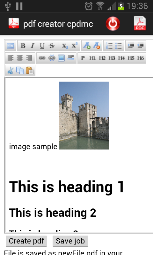The width and height of the screenshot is (153, 255).
Task: Increase font size
Action: point(87,46)
